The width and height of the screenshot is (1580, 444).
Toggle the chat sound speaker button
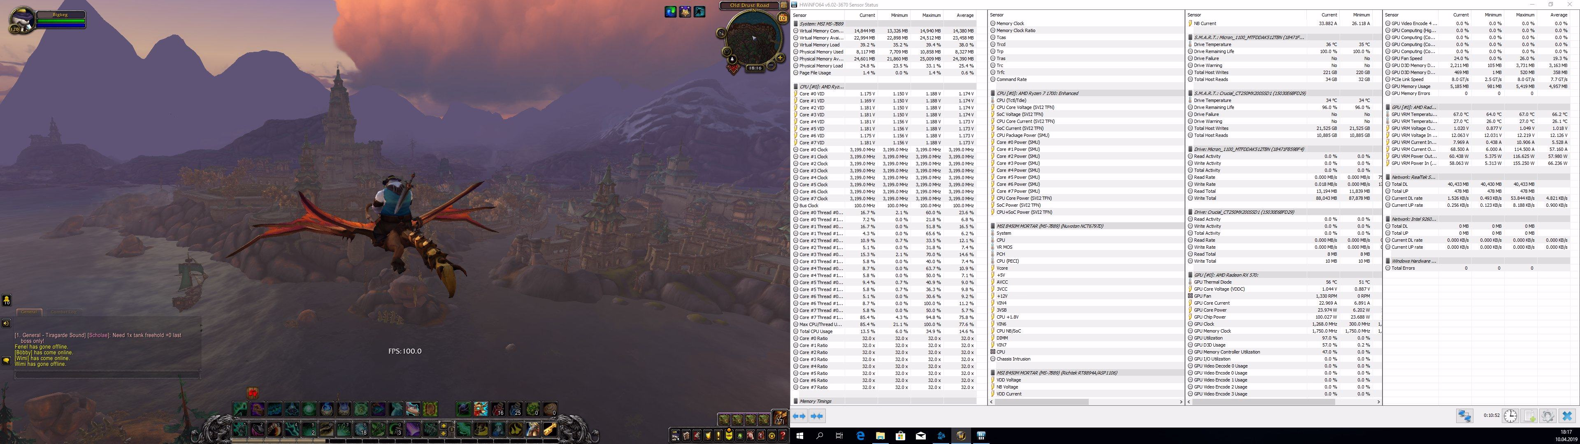pyautogui.click(x=6, y=323)
